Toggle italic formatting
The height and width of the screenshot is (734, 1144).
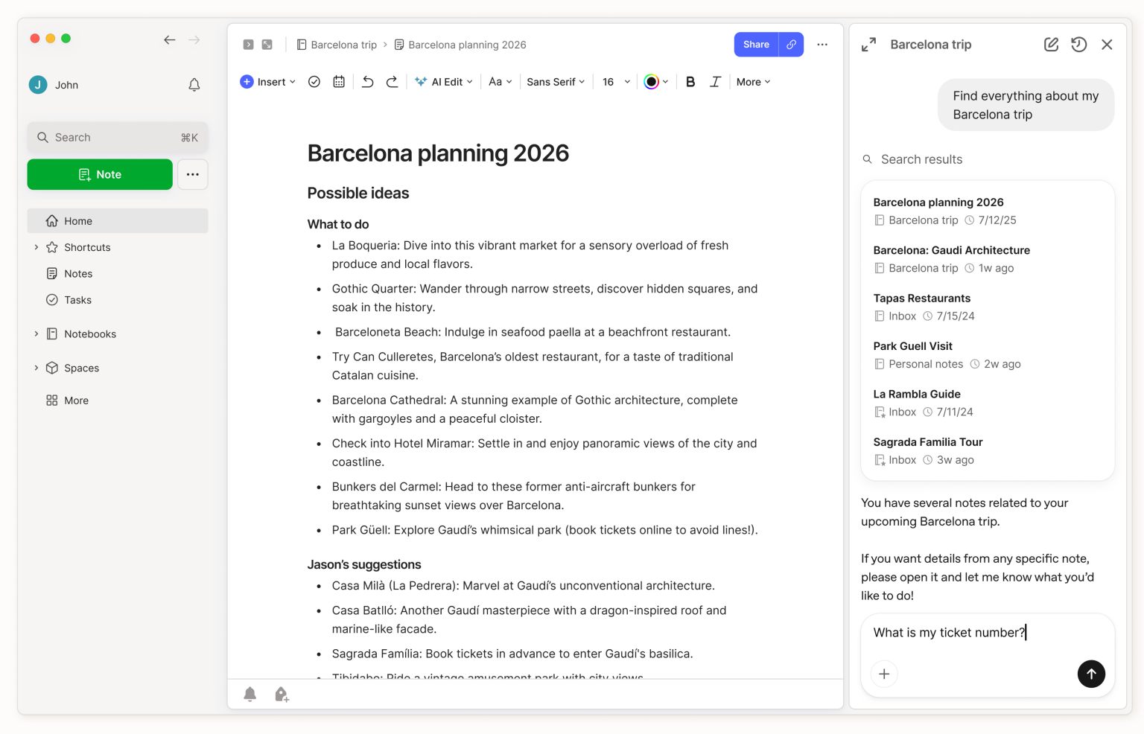(x=715, y=81)
